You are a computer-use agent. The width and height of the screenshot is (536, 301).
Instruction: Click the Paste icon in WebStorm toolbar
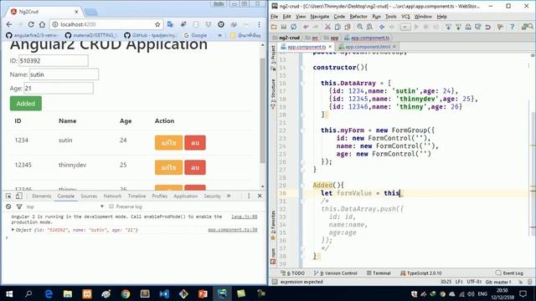[x=348, y=27]
